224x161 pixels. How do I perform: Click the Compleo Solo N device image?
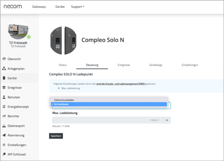tap(63, 40)
